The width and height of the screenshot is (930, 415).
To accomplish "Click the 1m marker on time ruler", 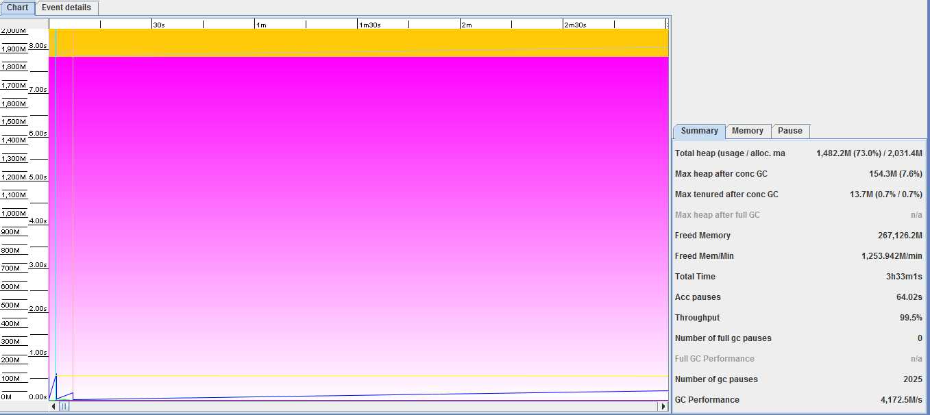I will 261,25.
